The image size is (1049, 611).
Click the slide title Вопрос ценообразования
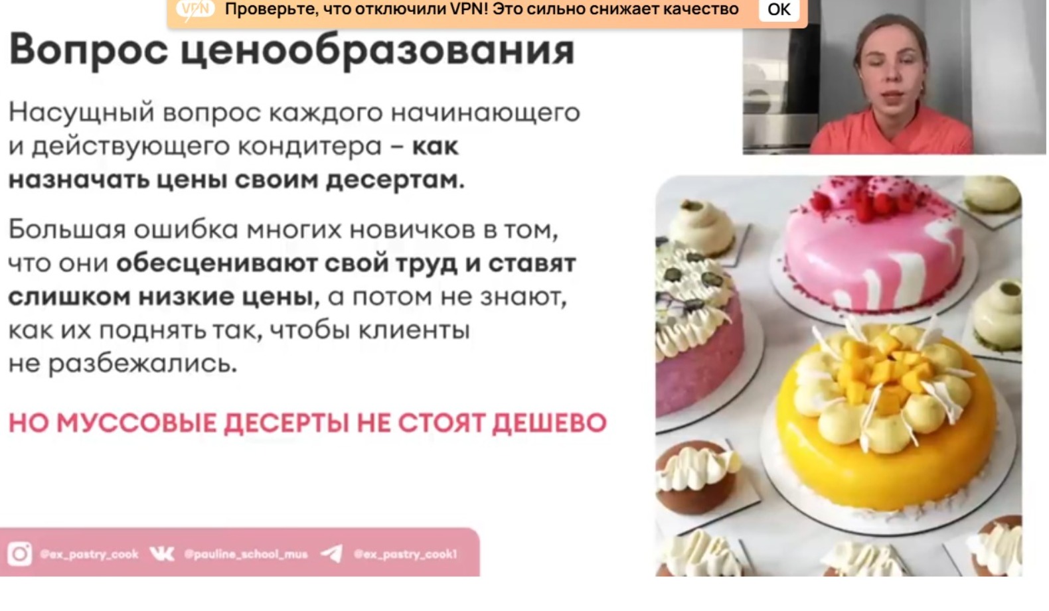click(291, 50)
